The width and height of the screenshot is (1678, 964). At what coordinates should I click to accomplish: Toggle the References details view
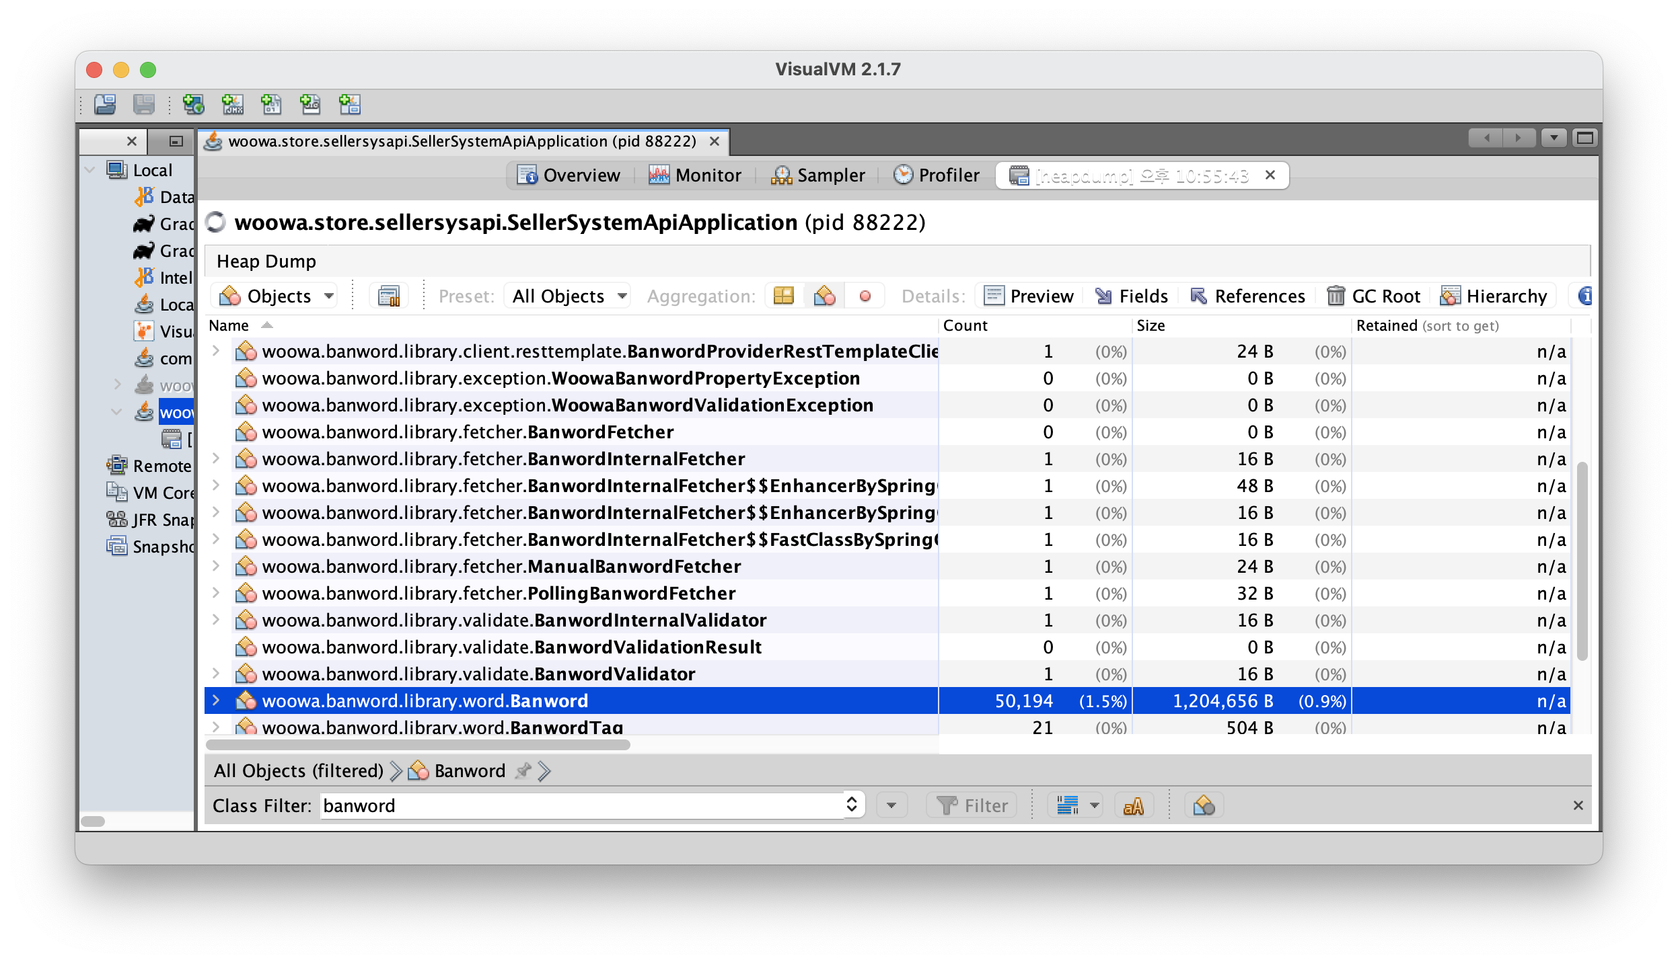pos(1247,296)
